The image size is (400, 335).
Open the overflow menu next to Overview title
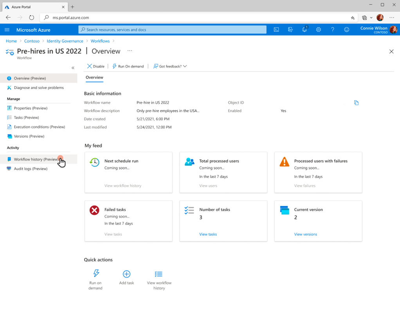tap(130, 51)
